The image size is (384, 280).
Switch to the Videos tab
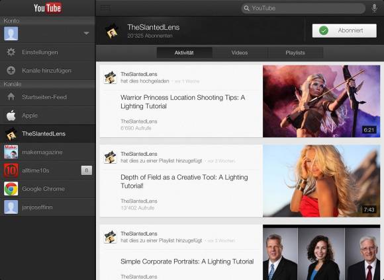[240, 53]
